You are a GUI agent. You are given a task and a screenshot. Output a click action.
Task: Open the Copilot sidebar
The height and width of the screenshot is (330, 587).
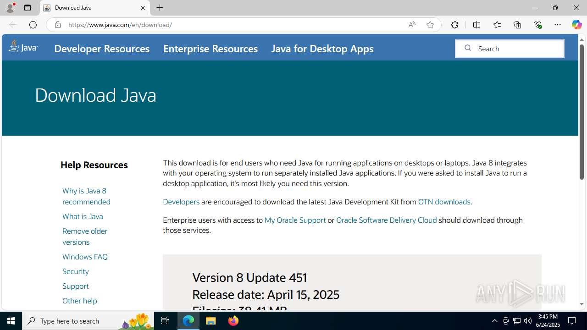[576, 25]
